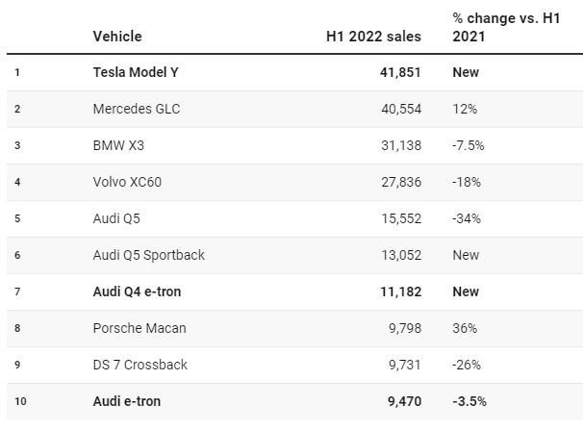Image resolution: width=583 pixels, height=431 pixels.
Task: Click the 9,731 sales figure
Action: [x=403, y=365]
